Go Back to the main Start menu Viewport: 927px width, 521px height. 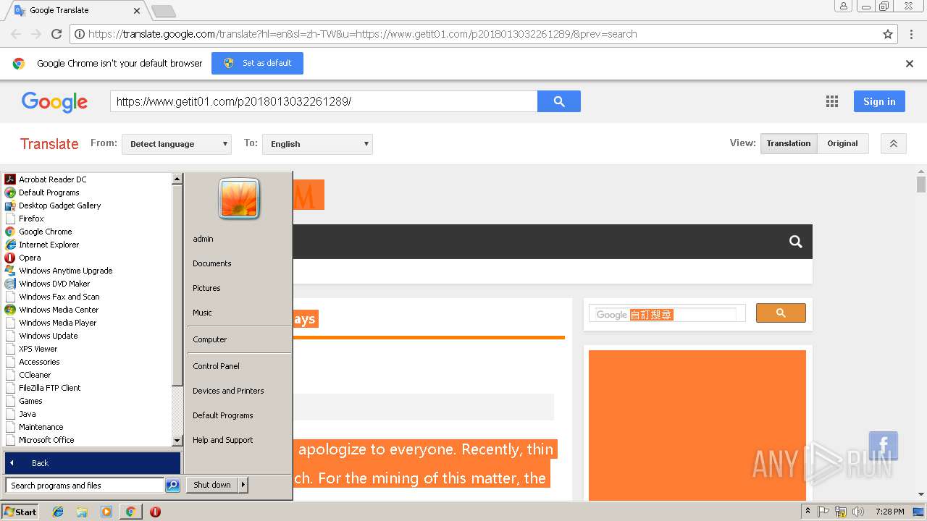click(92, 463)
